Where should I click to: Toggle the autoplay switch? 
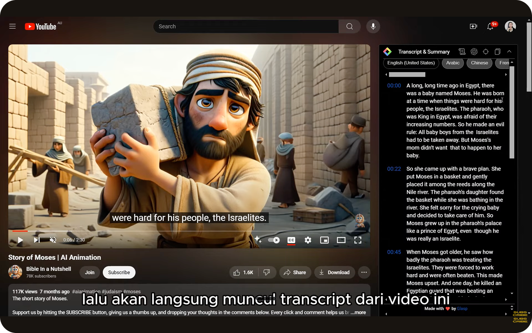click(x=274, y=240)
